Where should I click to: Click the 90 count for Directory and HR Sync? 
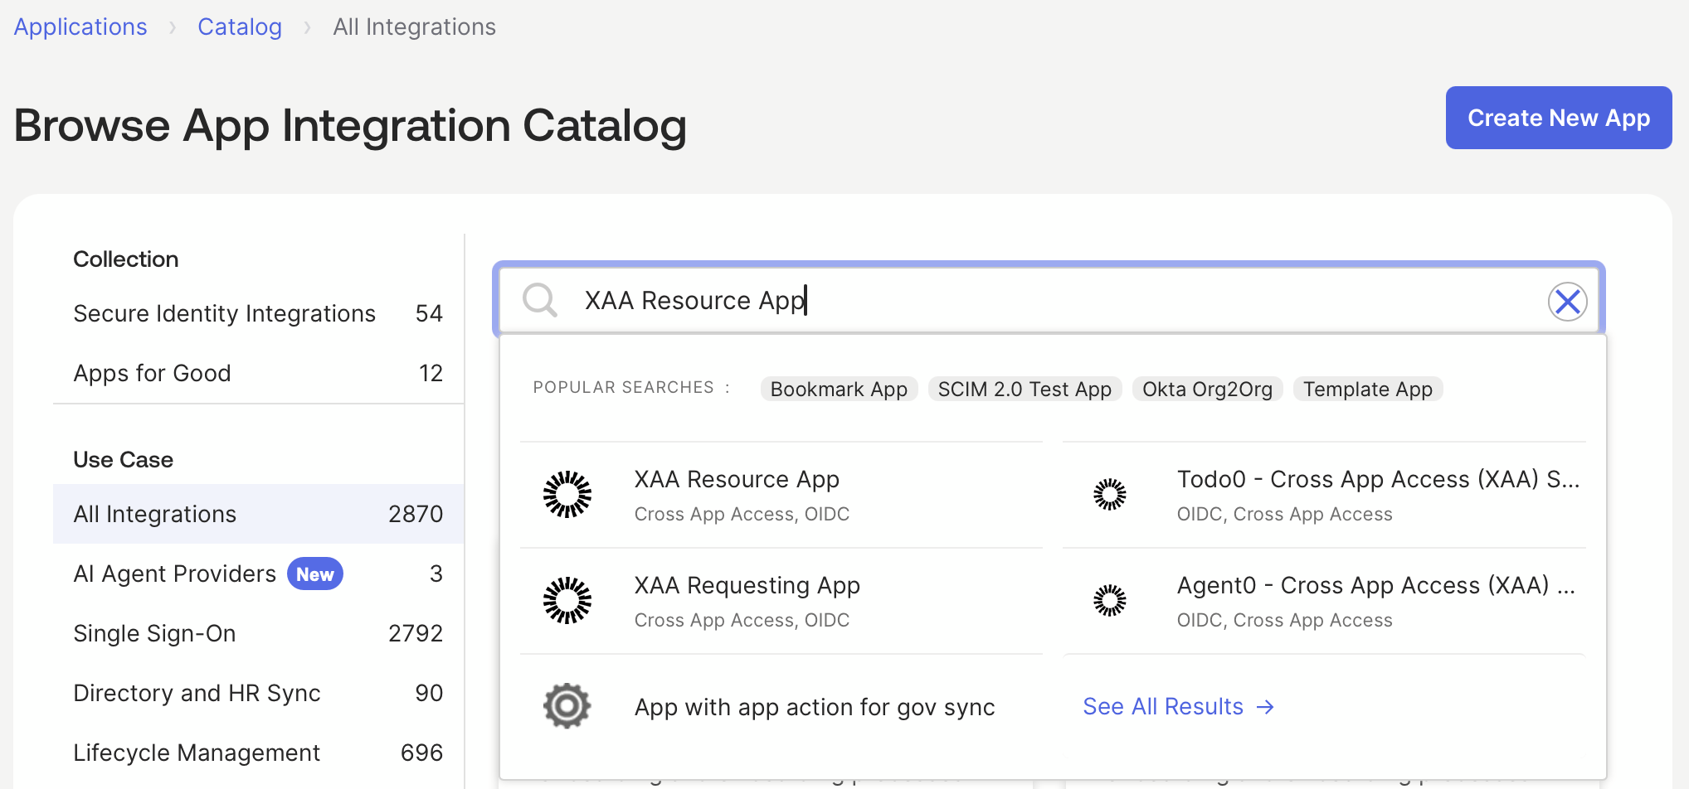pyautogui.click(x=429, y=693)
